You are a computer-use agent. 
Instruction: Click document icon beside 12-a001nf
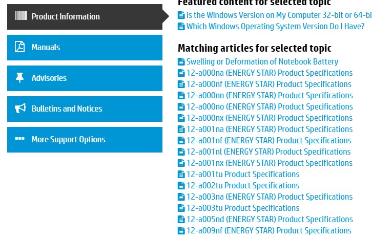pyautogui.click(x=181, y=141)
